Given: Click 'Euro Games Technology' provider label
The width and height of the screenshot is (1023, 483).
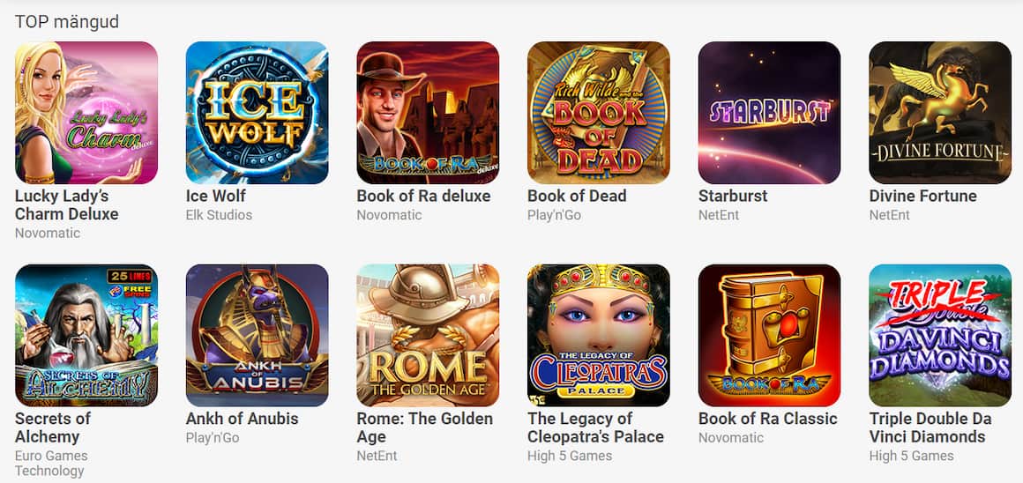Looking at the screenshot, I should (51, 464).
